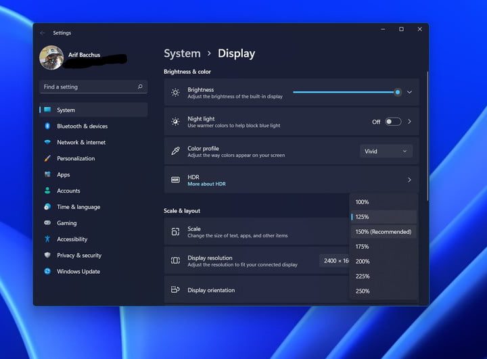Pick 150% (Recommended) scale option
This screenshot has width=487, height=359.
tap(384, 232)
